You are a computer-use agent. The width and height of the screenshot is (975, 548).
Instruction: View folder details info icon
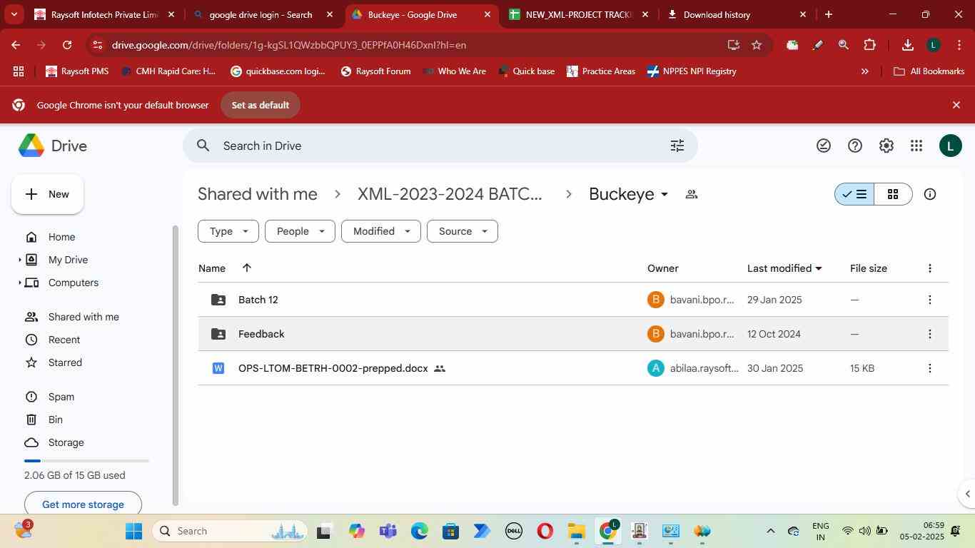point(930,194)
